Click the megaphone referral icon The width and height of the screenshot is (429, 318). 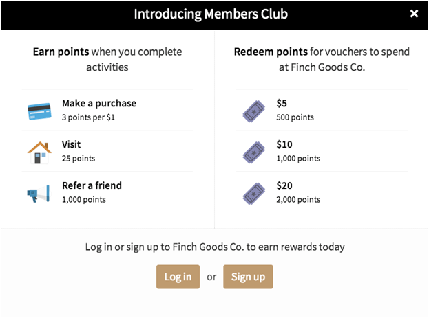[39, 193]
